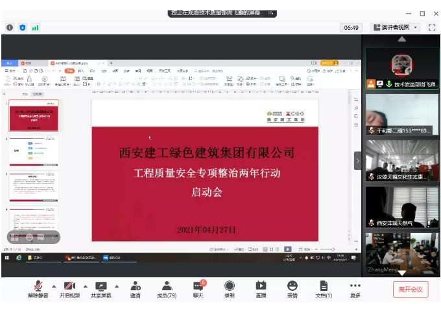441x311 pixels.
Task: Unmute the microphone (解除静音)
Action: point(38,290)
